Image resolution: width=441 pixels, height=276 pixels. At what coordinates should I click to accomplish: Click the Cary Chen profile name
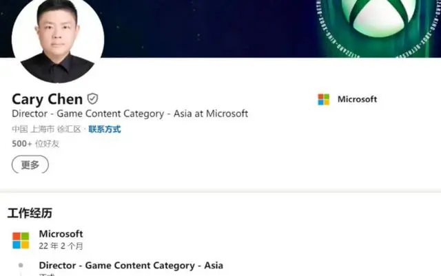pyautogui.click(x=48, y=99)
